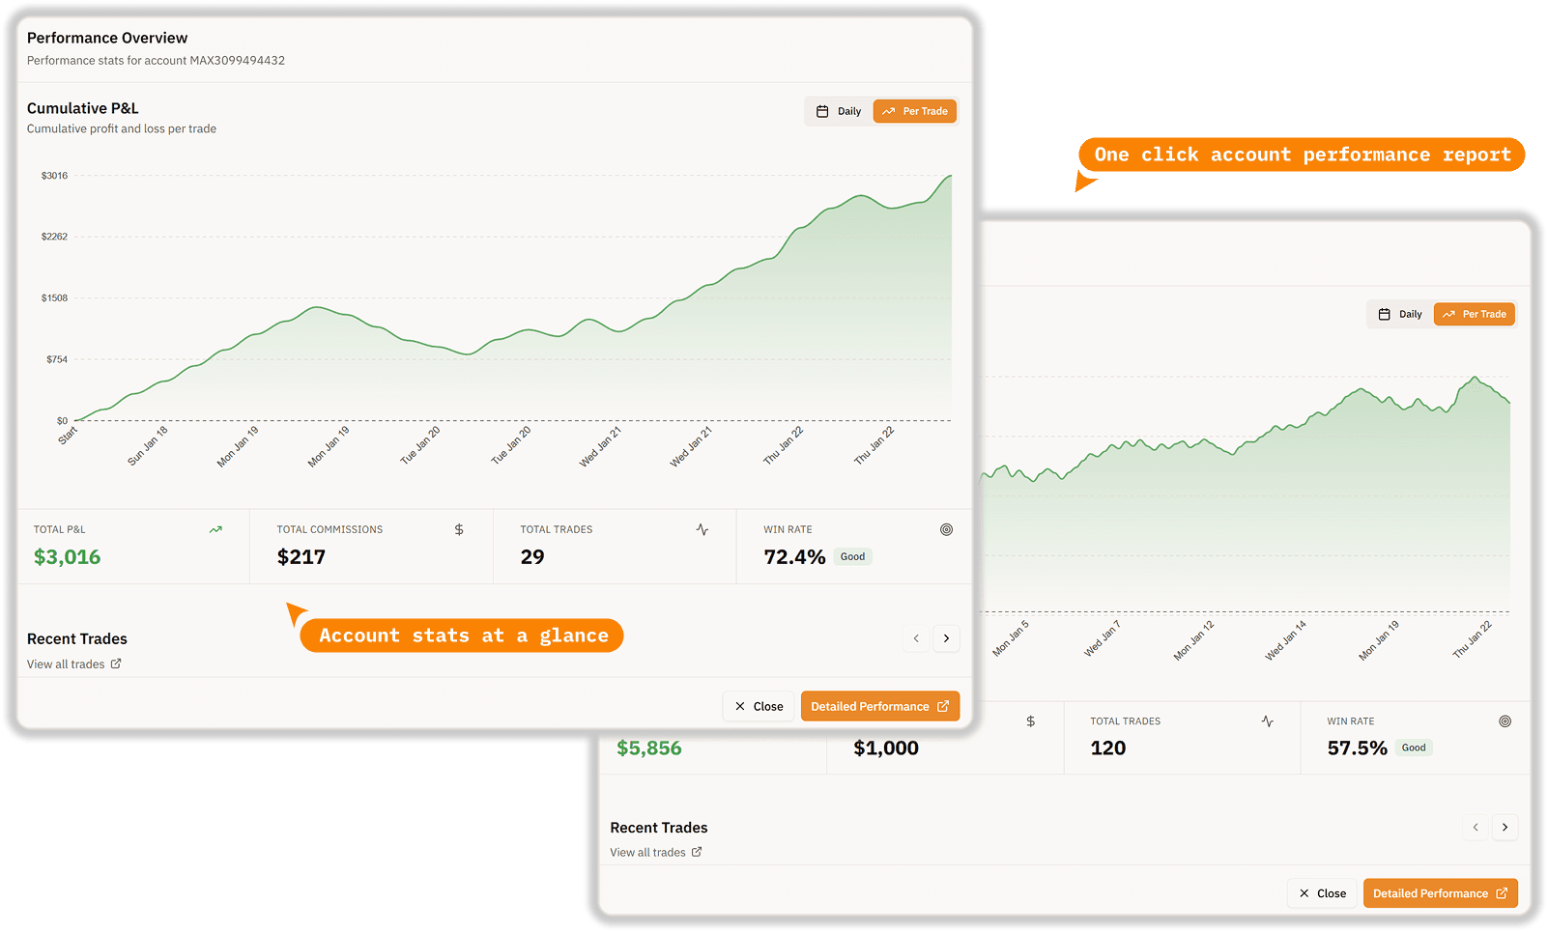Image resolution: width=1548 pixels, height=932 pixels.
Task: Click the $3,016 total P&L value
Action: (x=67, y=557)
